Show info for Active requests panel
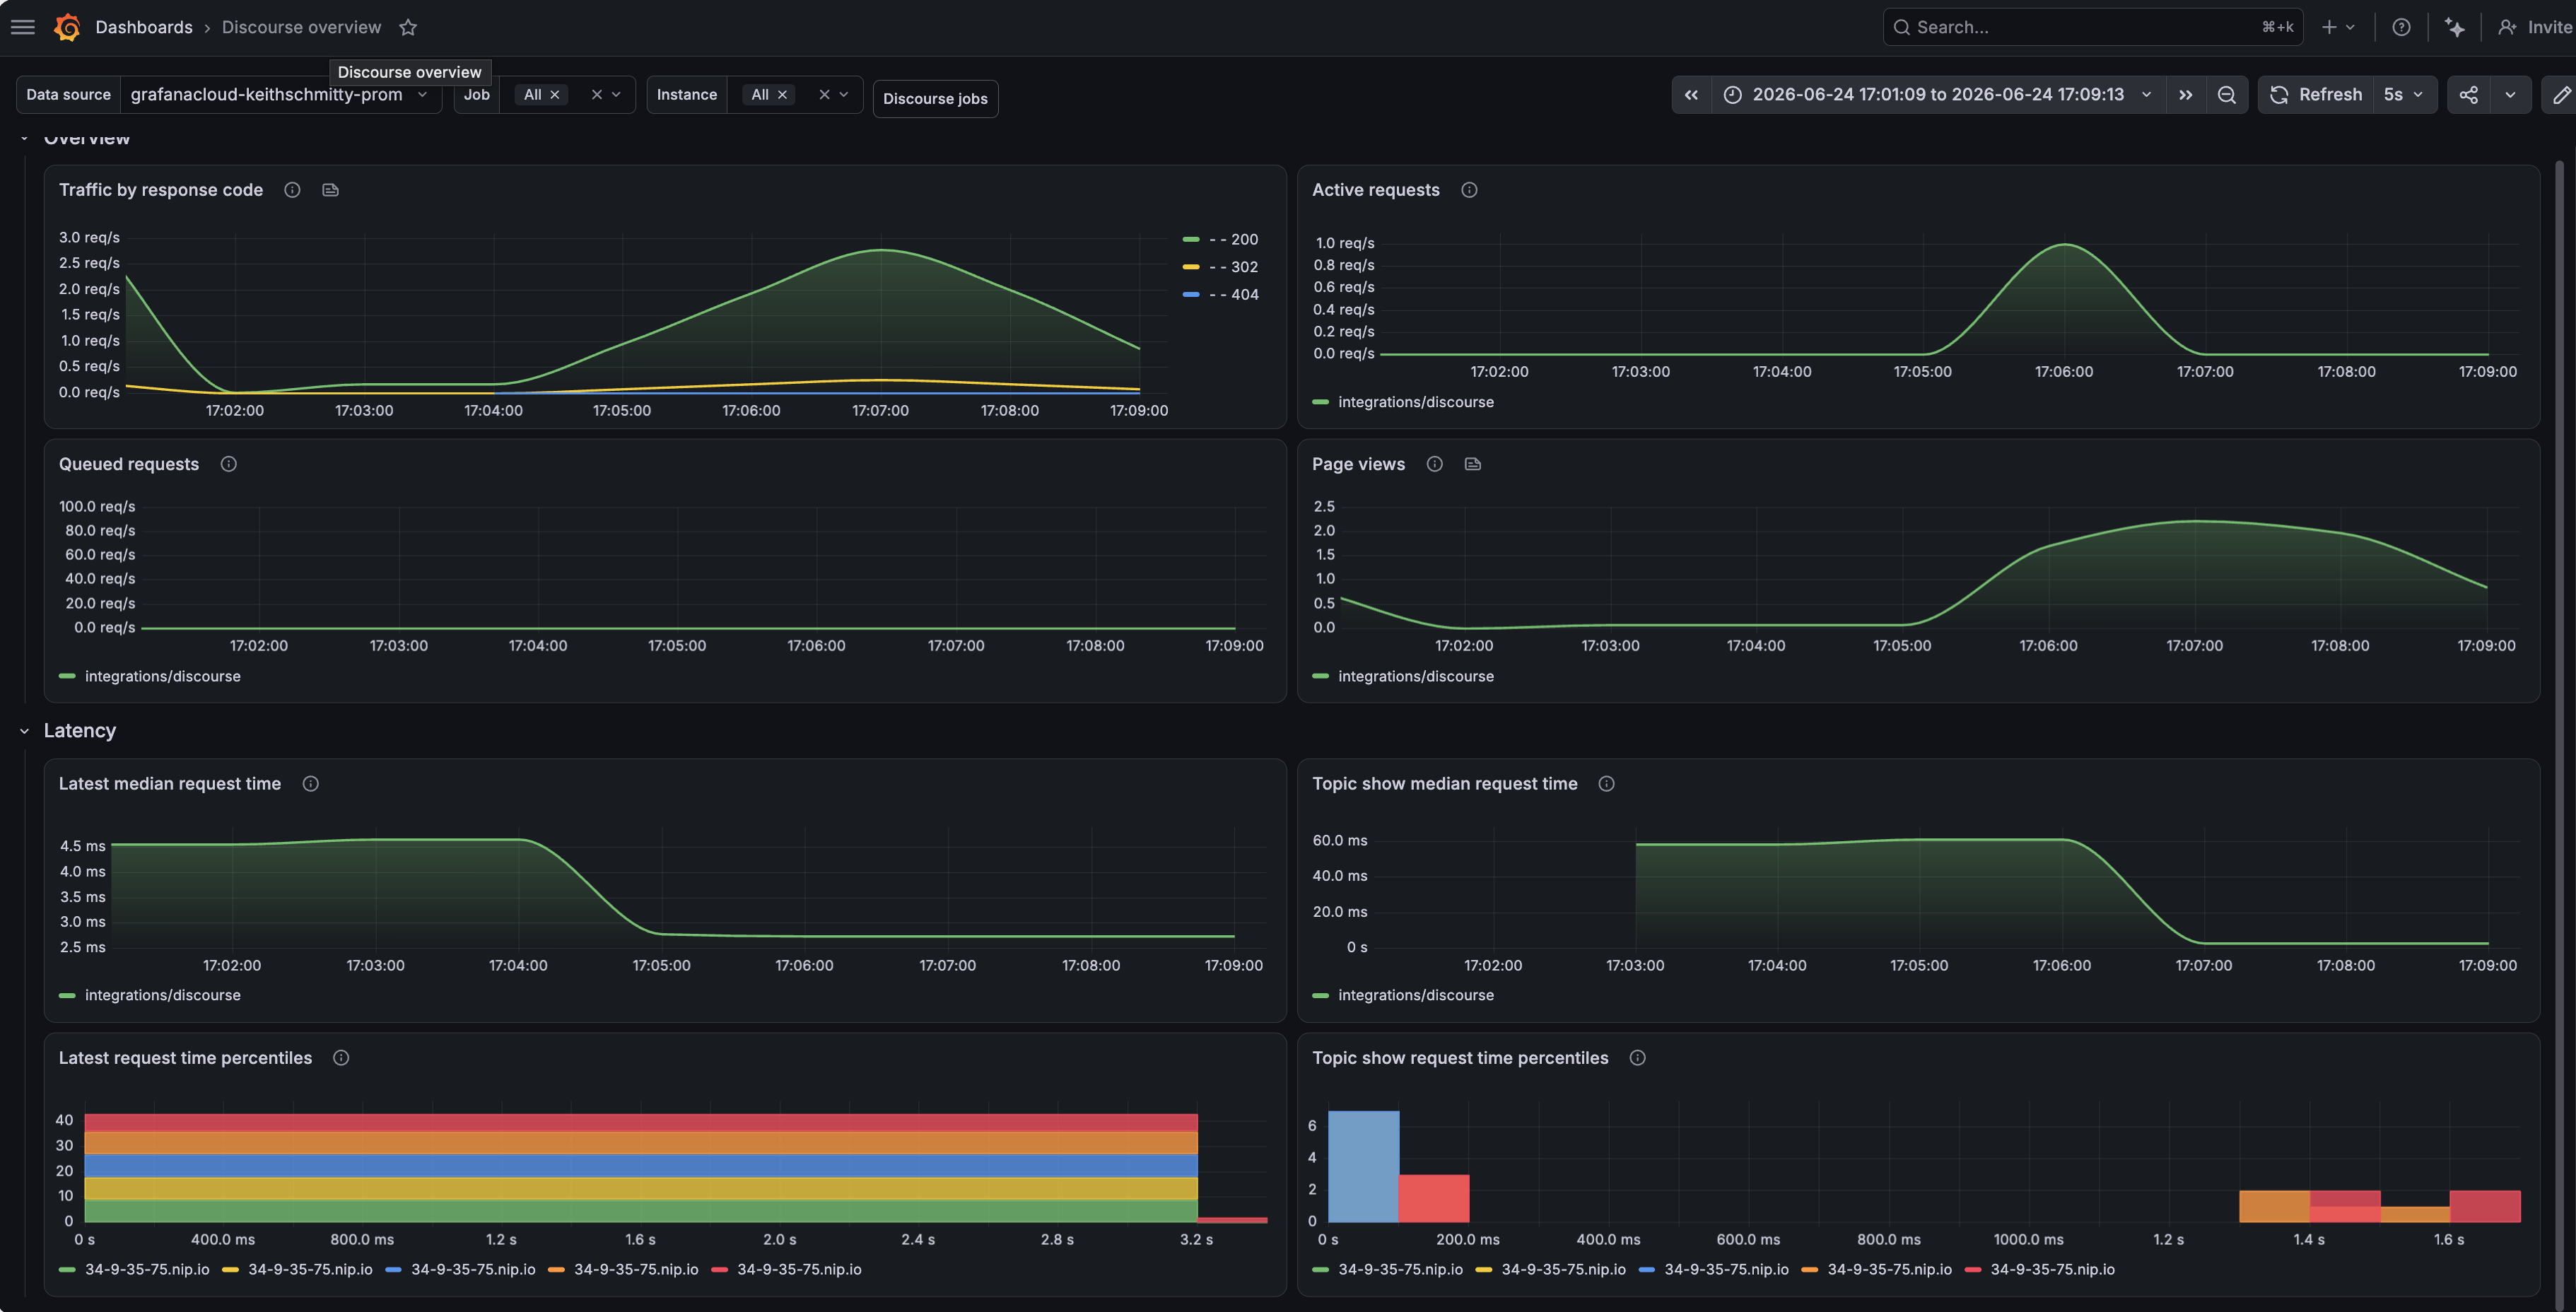 1469,190
